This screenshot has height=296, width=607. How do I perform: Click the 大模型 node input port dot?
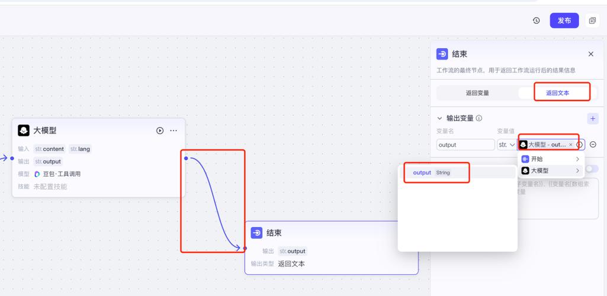[x=12, y=158]
